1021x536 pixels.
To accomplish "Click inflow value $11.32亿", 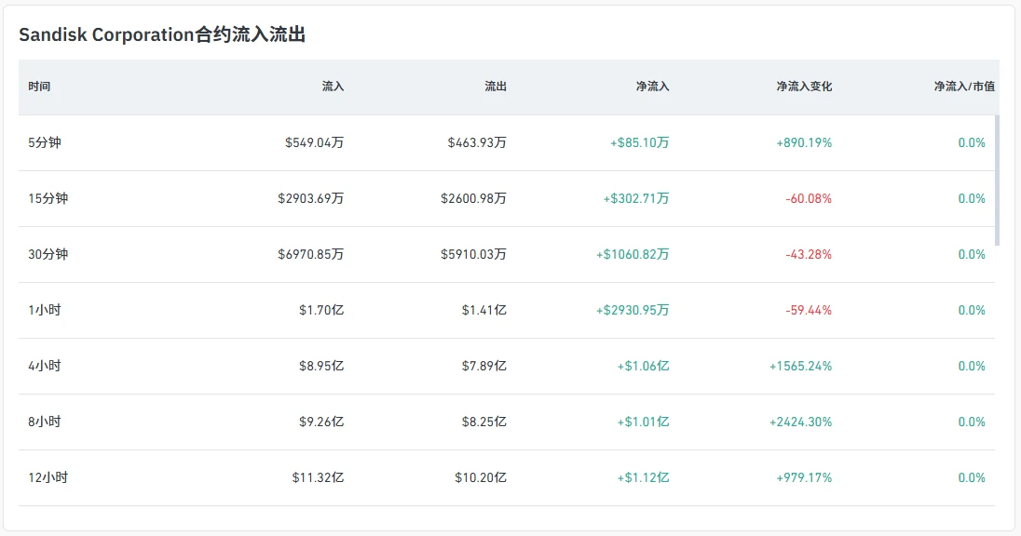I will click(318, 478).
